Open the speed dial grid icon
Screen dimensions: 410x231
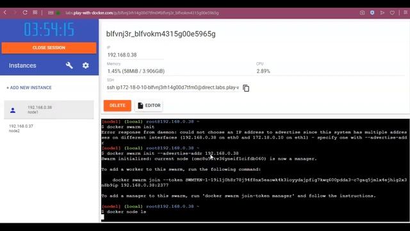[35, 13]
